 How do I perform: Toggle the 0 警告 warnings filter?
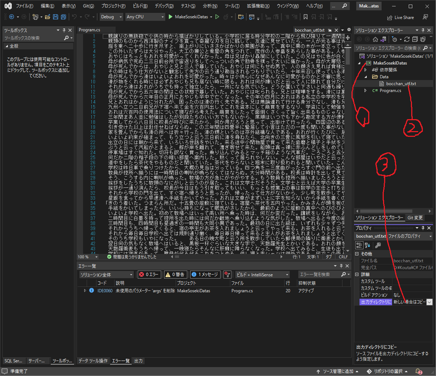(x=175, y=275)
